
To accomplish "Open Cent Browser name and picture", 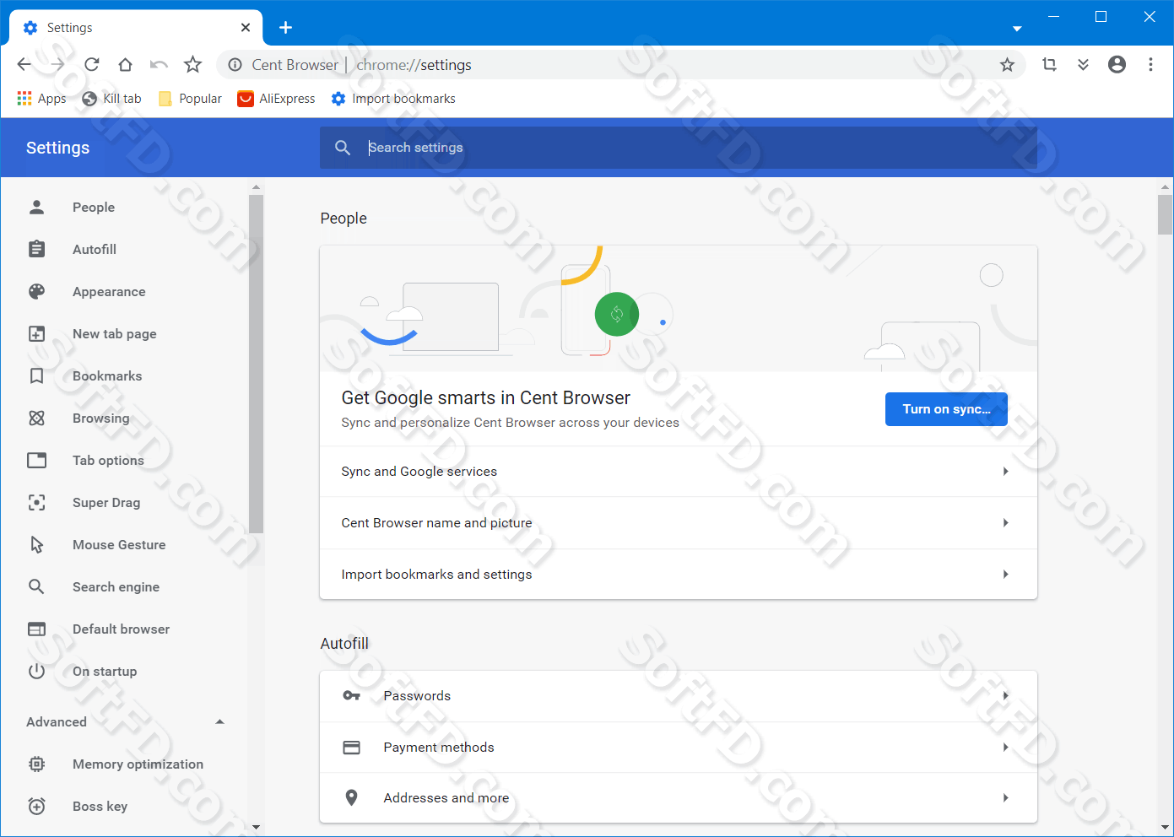I will (x=679, y=523).
